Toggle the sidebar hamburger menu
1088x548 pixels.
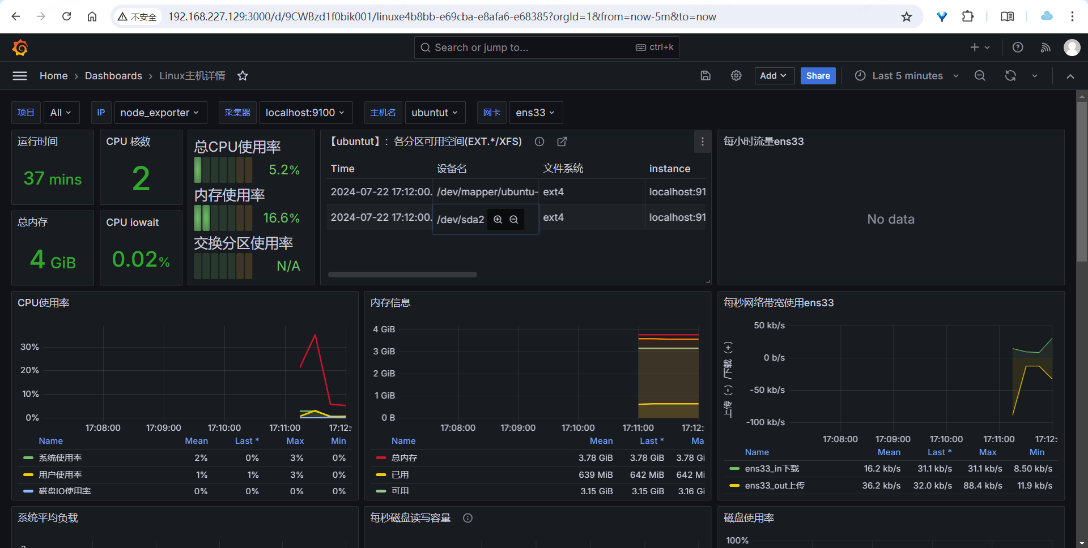click(x=20, y=76)
